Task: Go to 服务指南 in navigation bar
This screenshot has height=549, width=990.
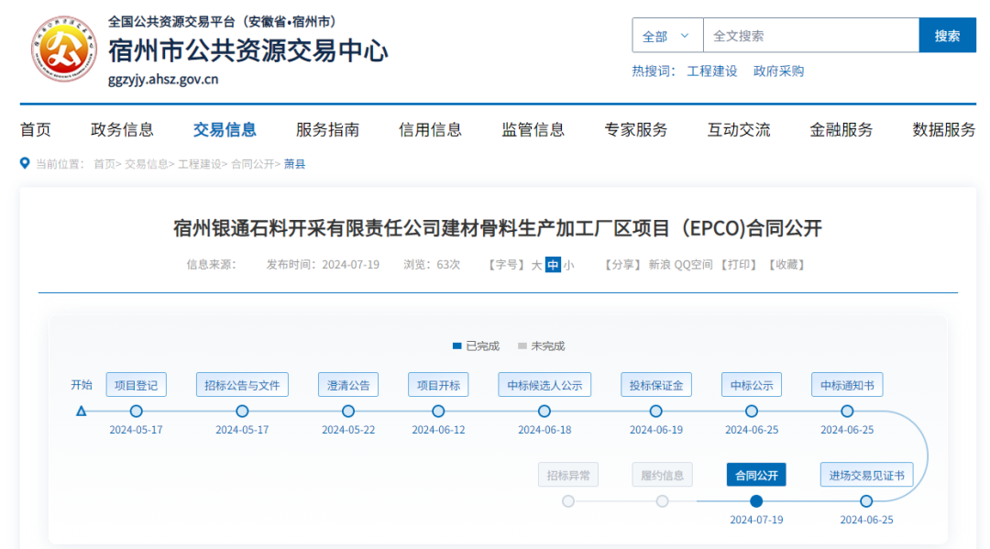Action: coord(327,129)
